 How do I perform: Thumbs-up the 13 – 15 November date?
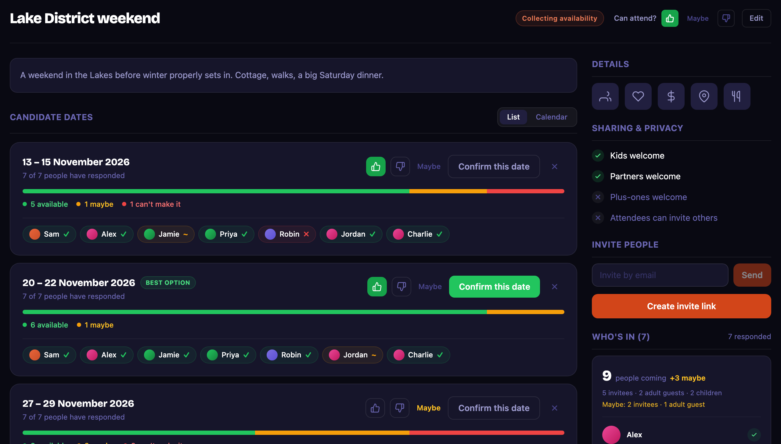pyautogui.click(x=376, y=167)
